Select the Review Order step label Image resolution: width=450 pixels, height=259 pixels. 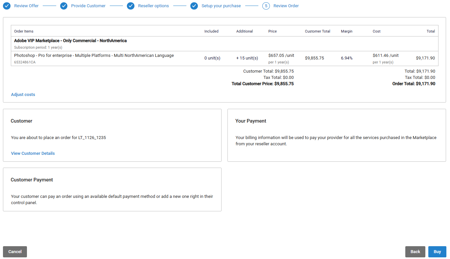[x=286, y=6]
